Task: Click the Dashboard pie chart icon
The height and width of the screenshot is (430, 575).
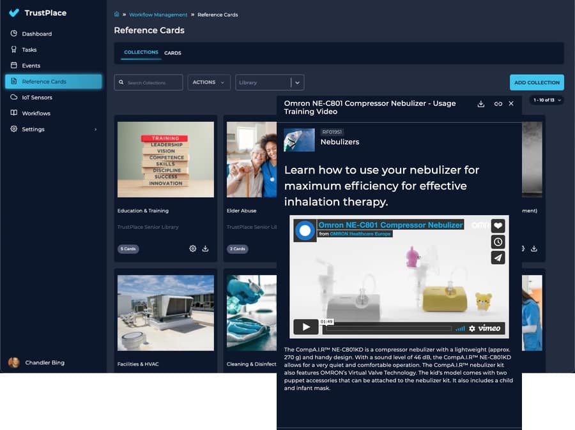Action: pos(14,33)
